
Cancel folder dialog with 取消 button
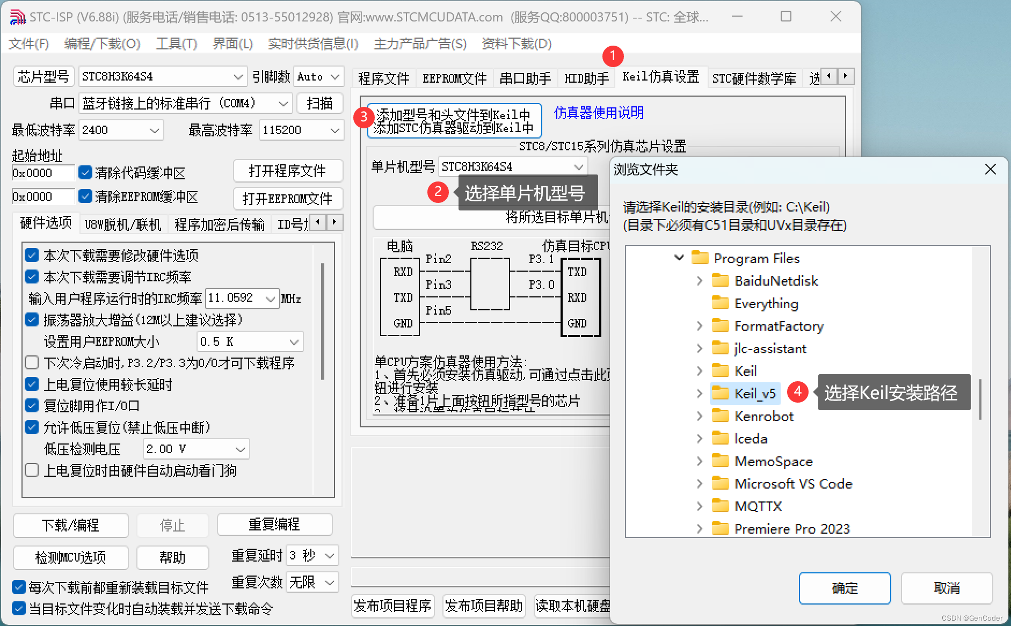point(947,588)
